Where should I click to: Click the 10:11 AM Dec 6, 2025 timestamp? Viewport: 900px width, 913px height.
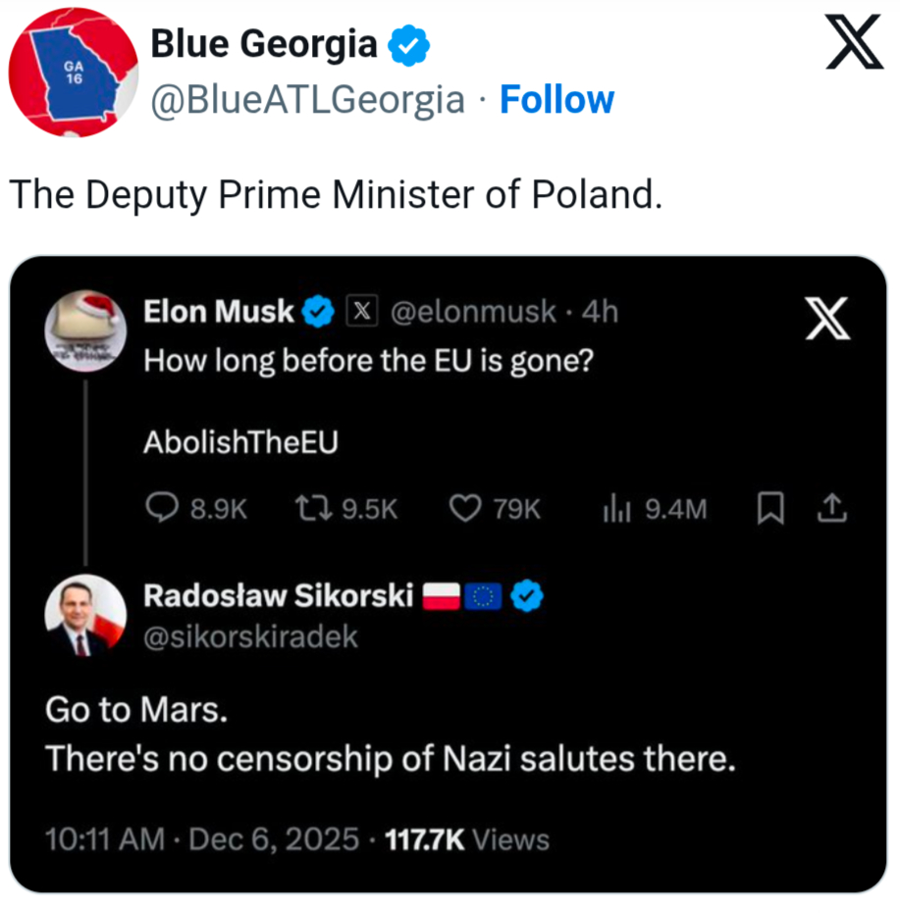click(200, 839)
